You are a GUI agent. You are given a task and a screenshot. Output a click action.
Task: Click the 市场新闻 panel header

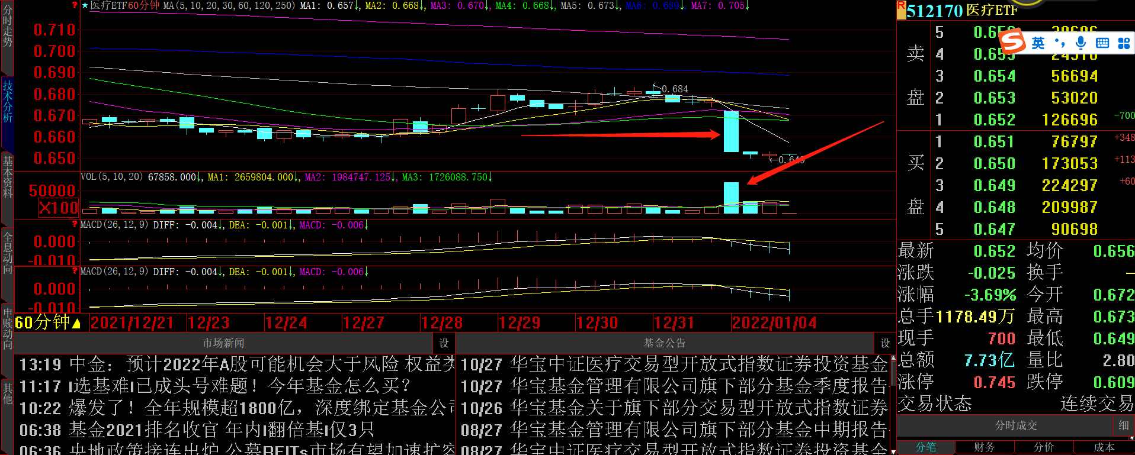[223, 343]
